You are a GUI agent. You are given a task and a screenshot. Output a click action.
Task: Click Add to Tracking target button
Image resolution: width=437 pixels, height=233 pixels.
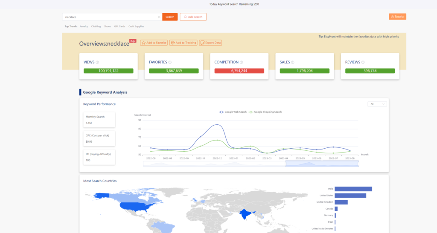click(183, 43)
